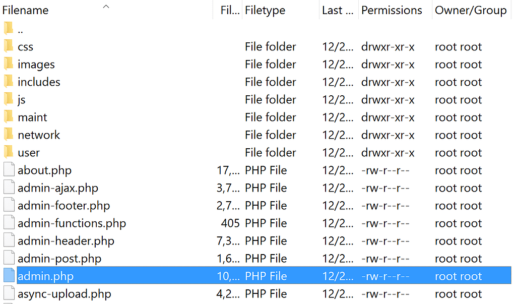Select the admin-functions.php file name

pos(72,223)
